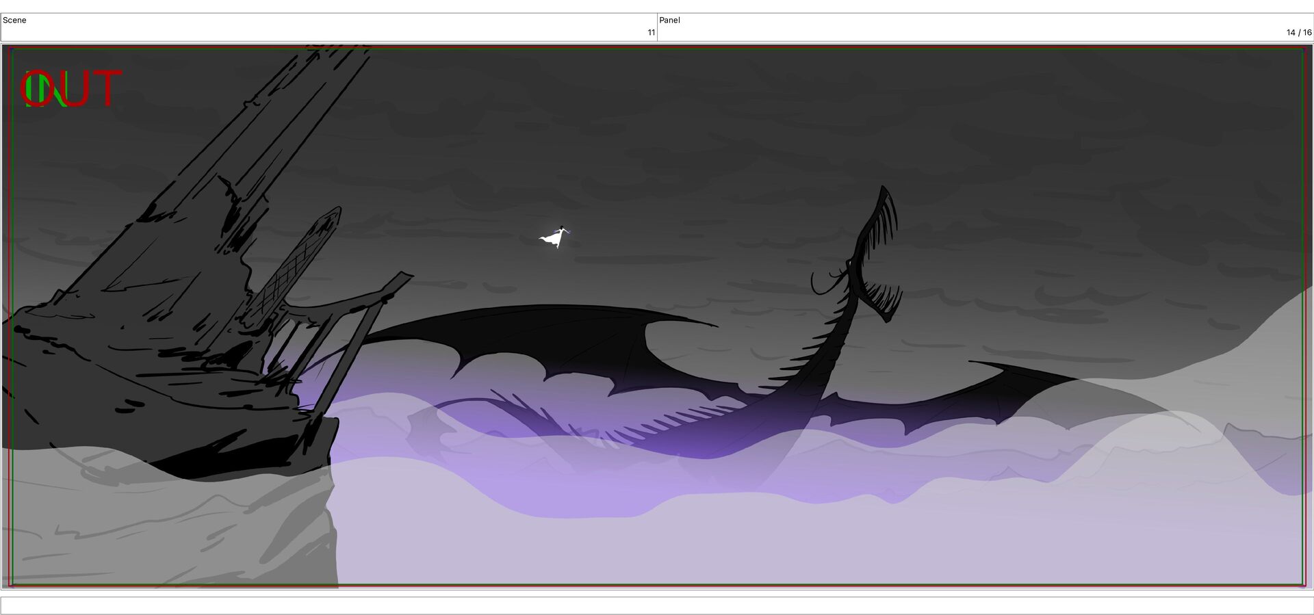Click the storyboard panel thumbnail frame

pos(657,316)
